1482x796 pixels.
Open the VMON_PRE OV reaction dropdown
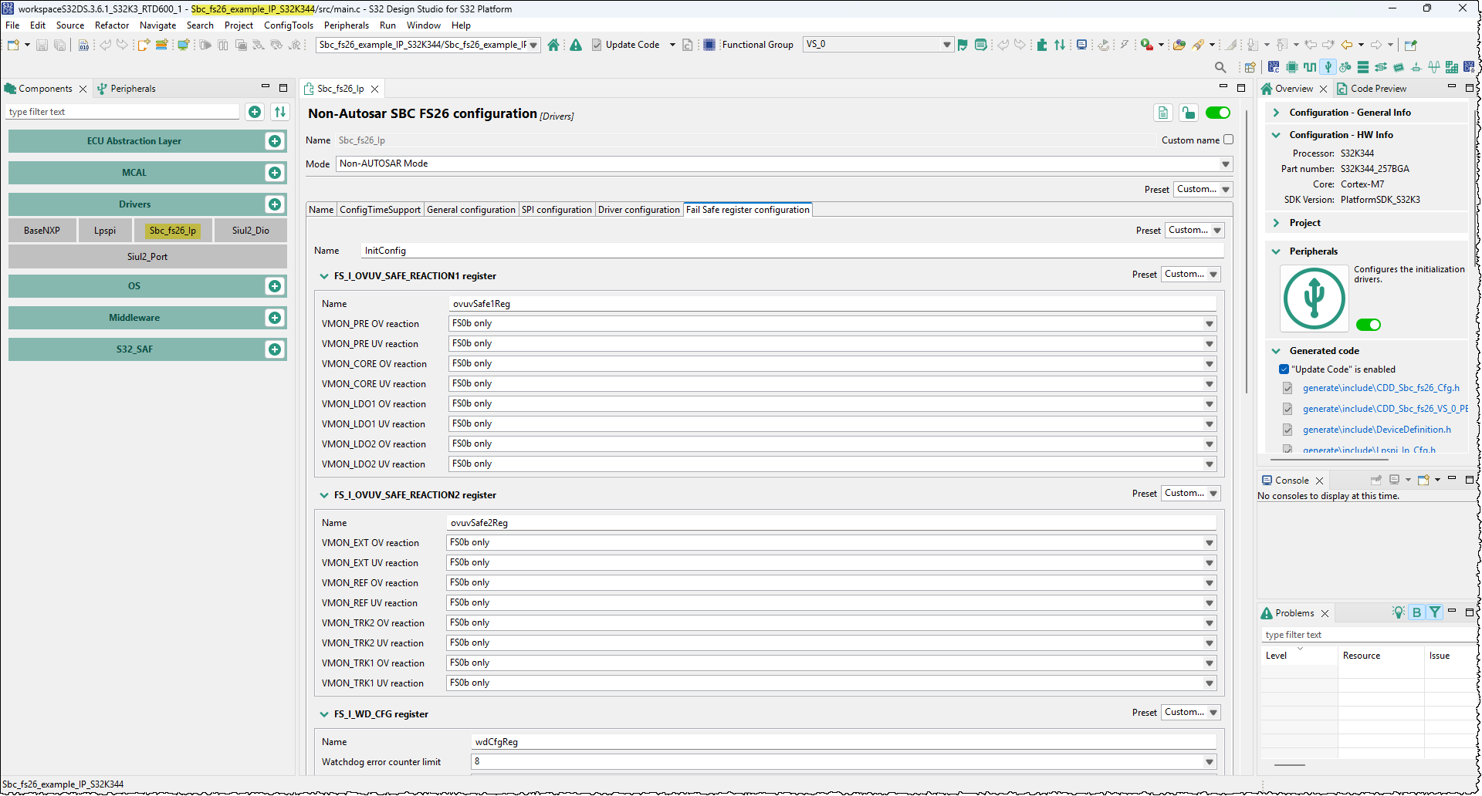tap(1209, 323)
